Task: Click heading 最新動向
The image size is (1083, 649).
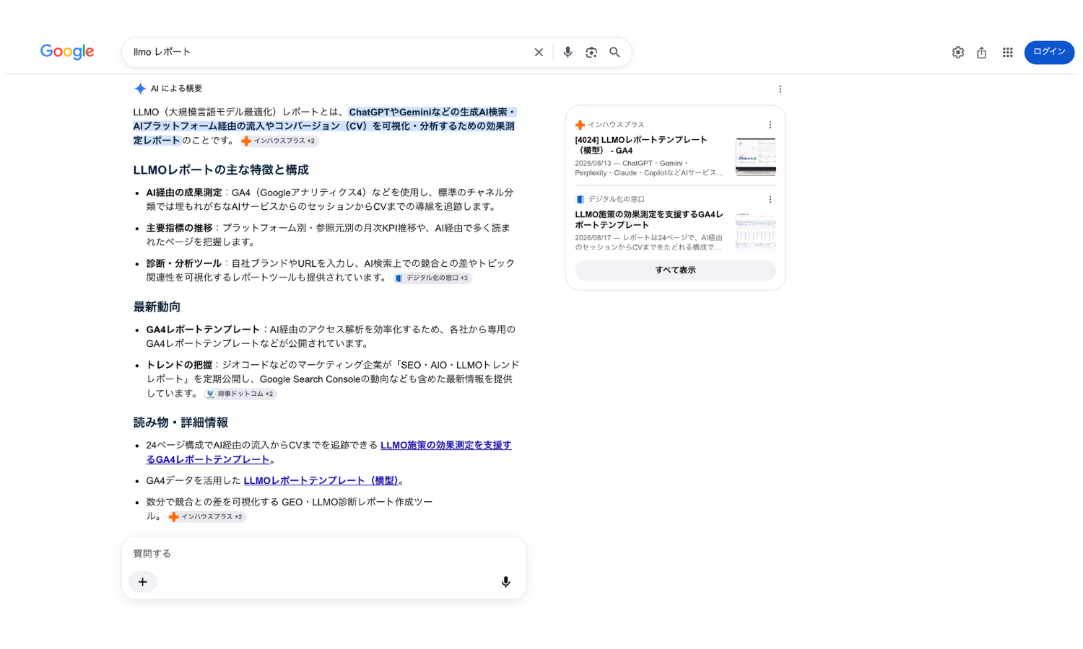Action: tap(157, 307)
